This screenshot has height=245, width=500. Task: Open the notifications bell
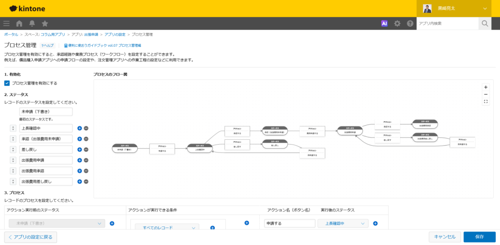[32, 23]
